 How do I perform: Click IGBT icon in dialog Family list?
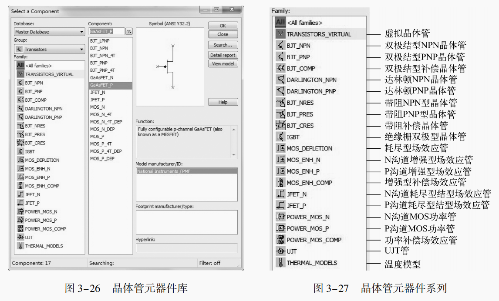point(20,151)
